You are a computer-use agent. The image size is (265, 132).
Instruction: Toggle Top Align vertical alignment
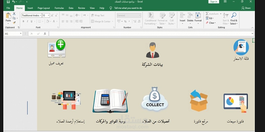[x=63, y=15]
